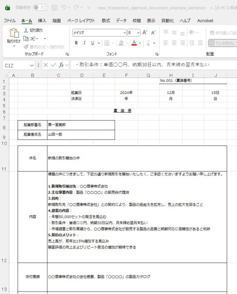Screen dimensions: 237x294
Task: Click 切り取り cut button
Action: [x=33, y=30]
